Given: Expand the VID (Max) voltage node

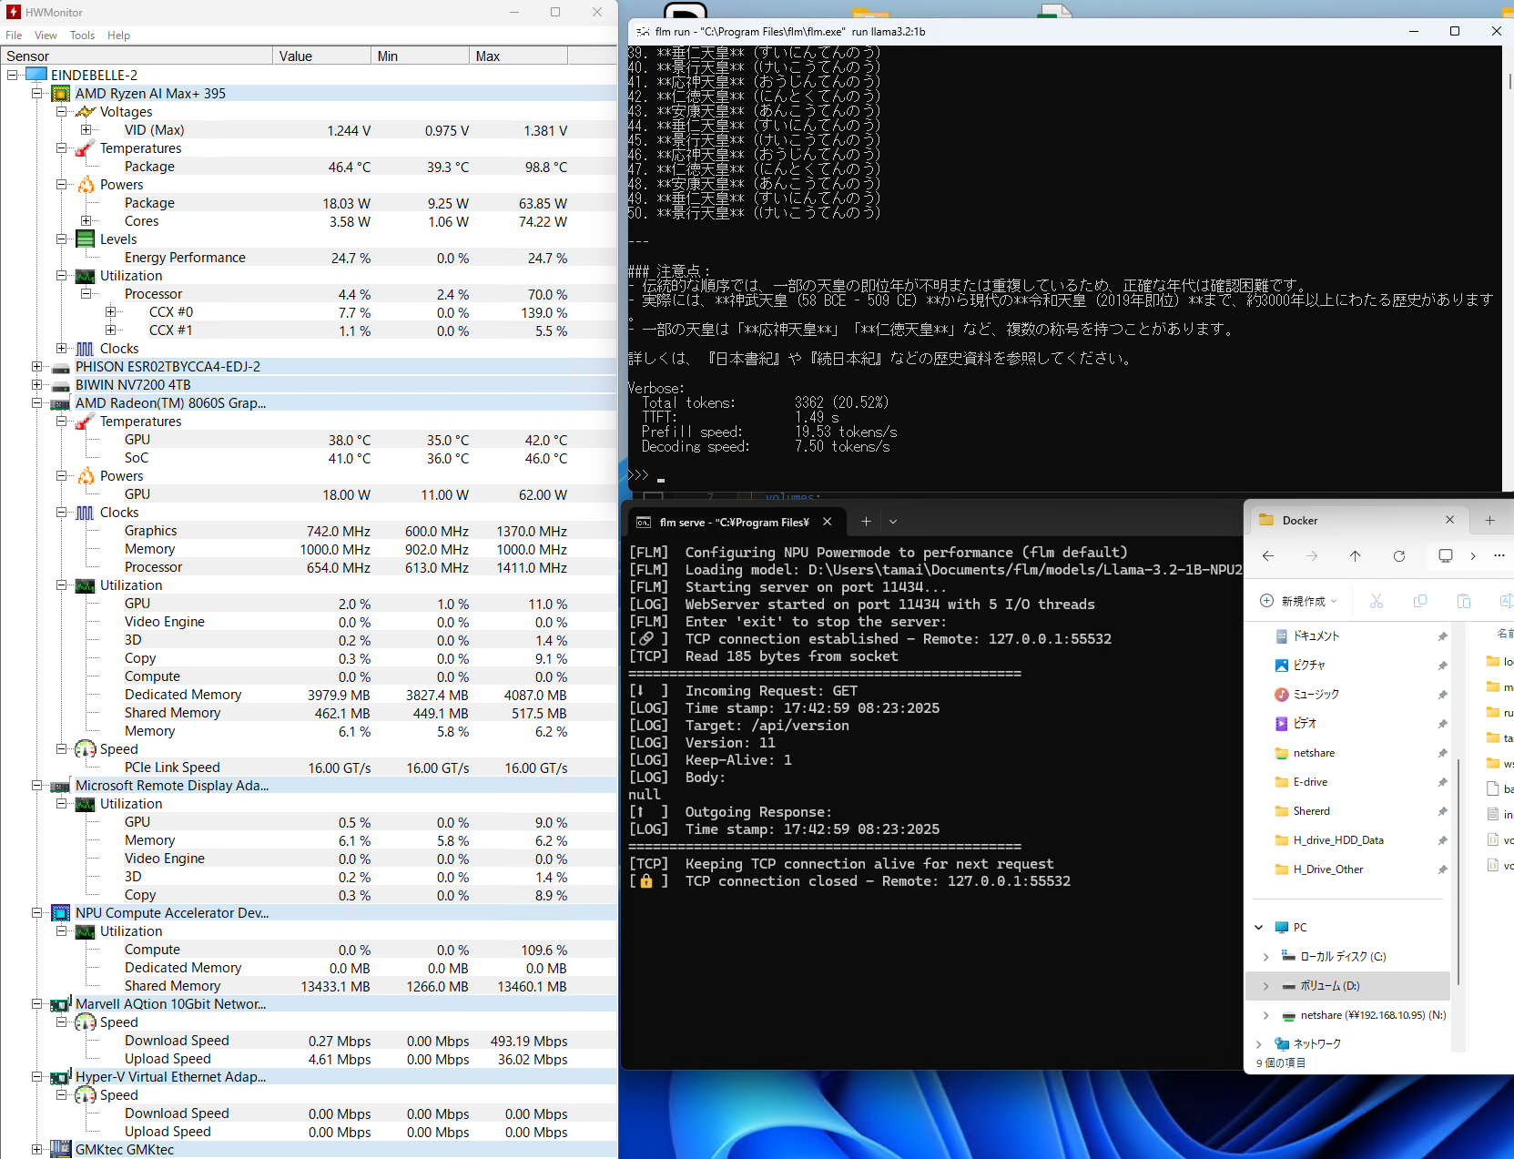Looking at the screenshot, I should 86,129.
